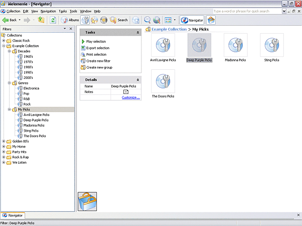Collapse the Details panel chevron

(x=138, y=80)
